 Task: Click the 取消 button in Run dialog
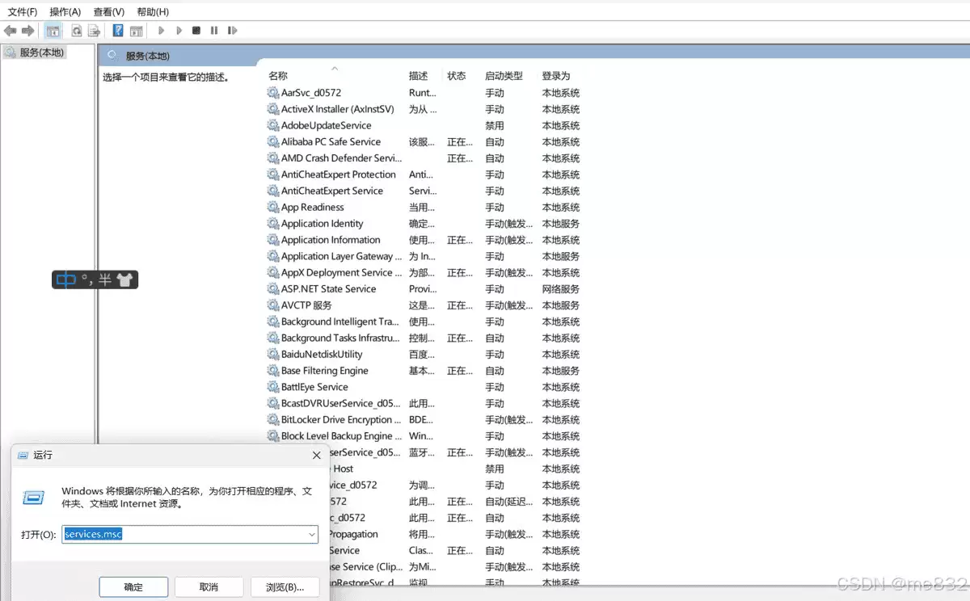point(209,586)
